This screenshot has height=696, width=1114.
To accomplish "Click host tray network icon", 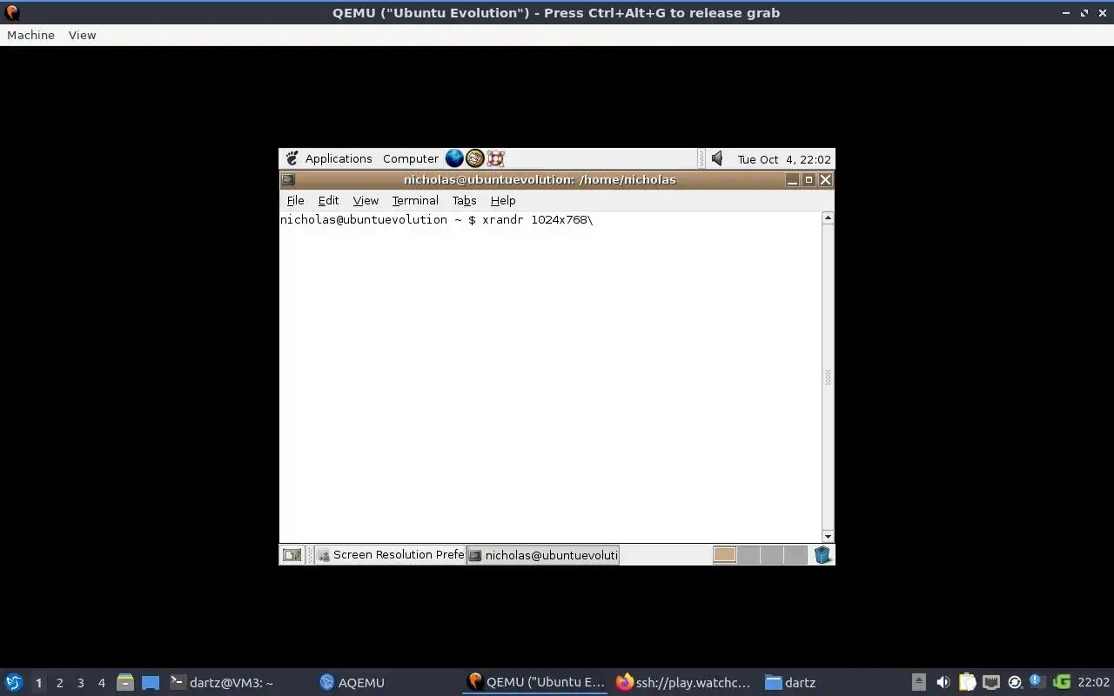I will click(990, 682).
